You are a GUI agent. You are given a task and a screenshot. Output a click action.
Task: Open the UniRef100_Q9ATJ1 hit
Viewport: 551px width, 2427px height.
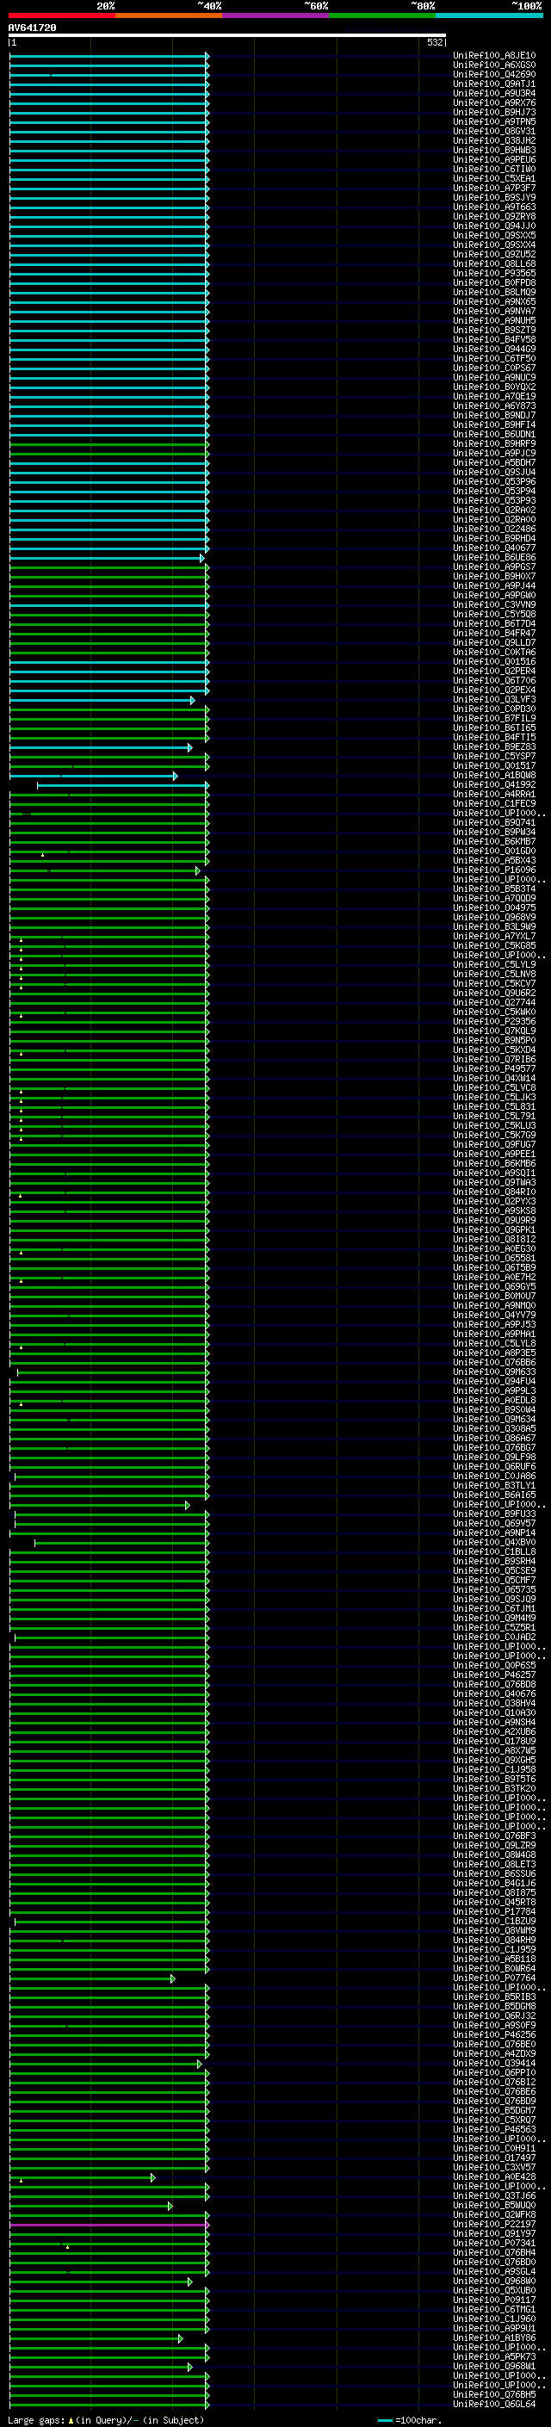click(x=494, y=84)
